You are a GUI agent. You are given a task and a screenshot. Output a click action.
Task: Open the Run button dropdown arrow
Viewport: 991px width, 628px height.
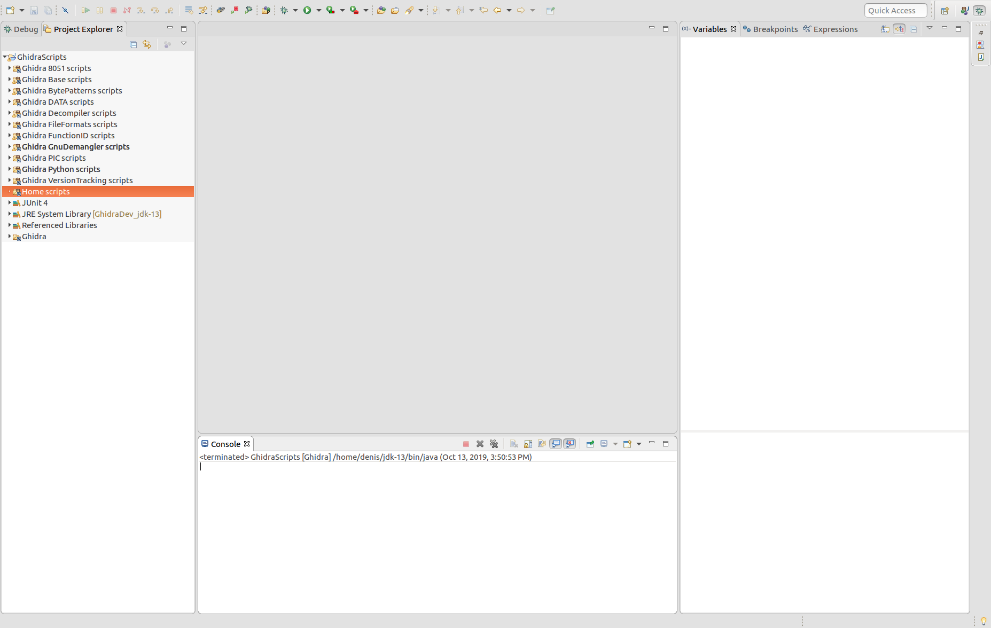(319, 10)
